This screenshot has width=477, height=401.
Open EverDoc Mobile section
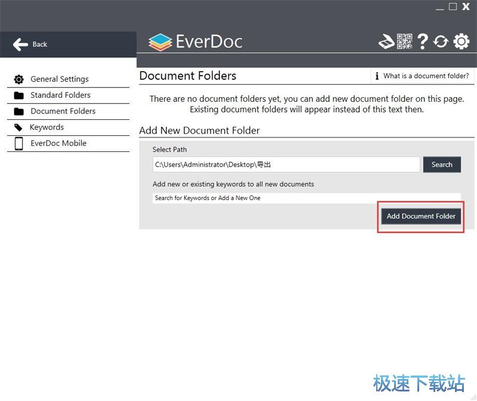coord(68,144)
